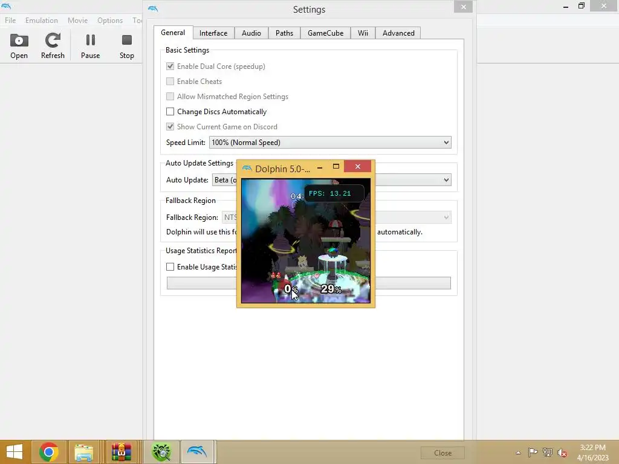Toggle Enable Cheats checkbox
Viewport: 619px width, 464px height.
coord(170,82)
